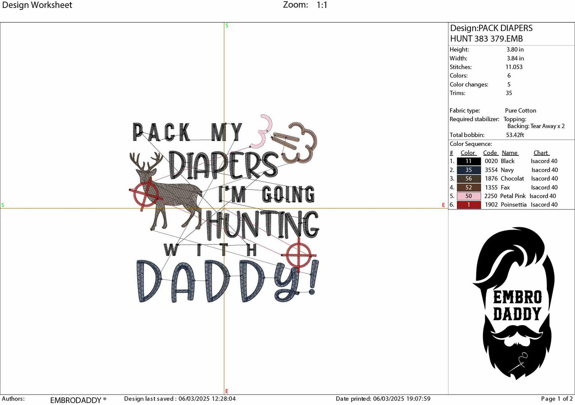Click the 'Chart' column header
The width and height of the screenshot is (575, 405).
point(541,153)
